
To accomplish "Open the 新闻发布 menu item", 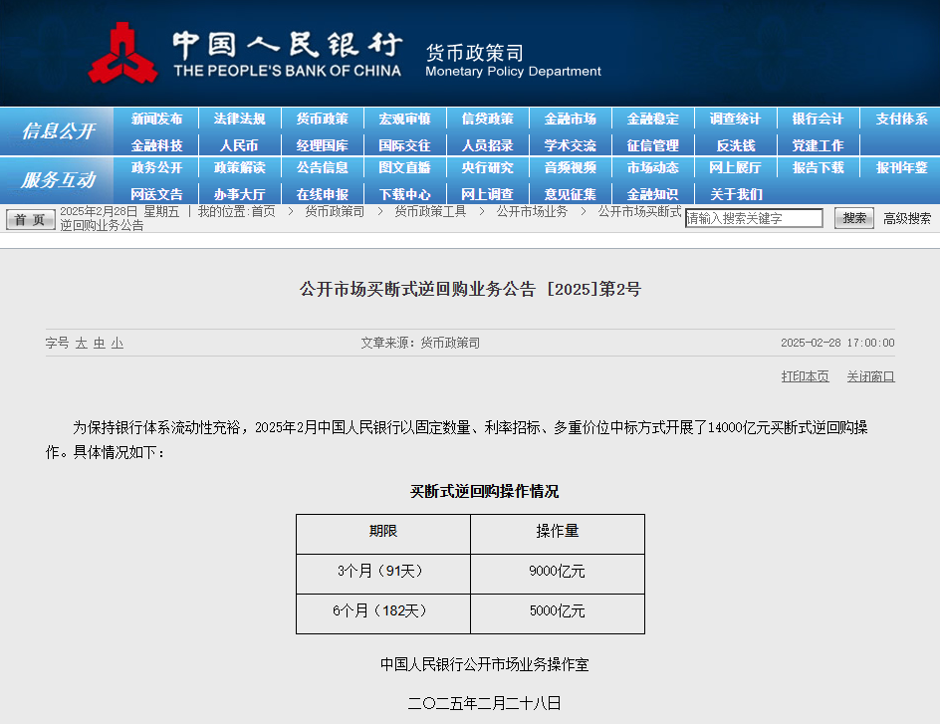I will pos(156,119).
